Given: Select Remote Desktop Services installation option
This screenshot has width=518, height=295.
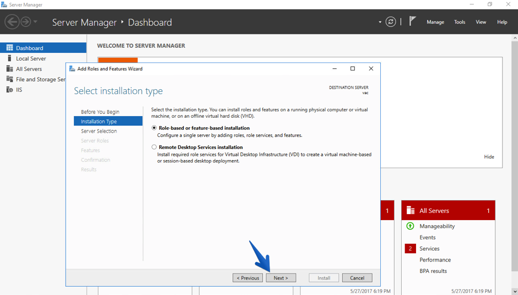Looking at the screenshot, I should pos(154,147).
